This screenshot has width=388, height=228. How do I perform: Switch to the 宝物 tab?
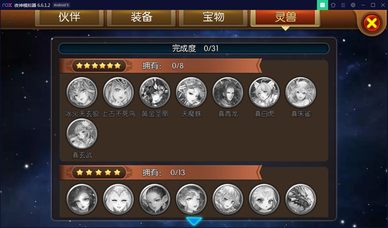pyautogui.click(x=213, y=17)
